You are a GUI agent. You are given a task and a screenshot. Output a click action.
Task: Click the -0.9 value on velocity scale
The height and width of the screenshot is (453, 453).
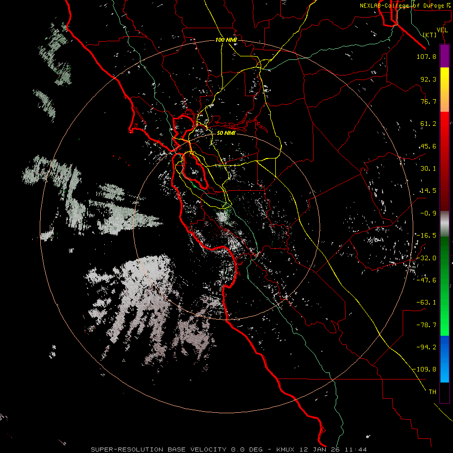(428, 213)
